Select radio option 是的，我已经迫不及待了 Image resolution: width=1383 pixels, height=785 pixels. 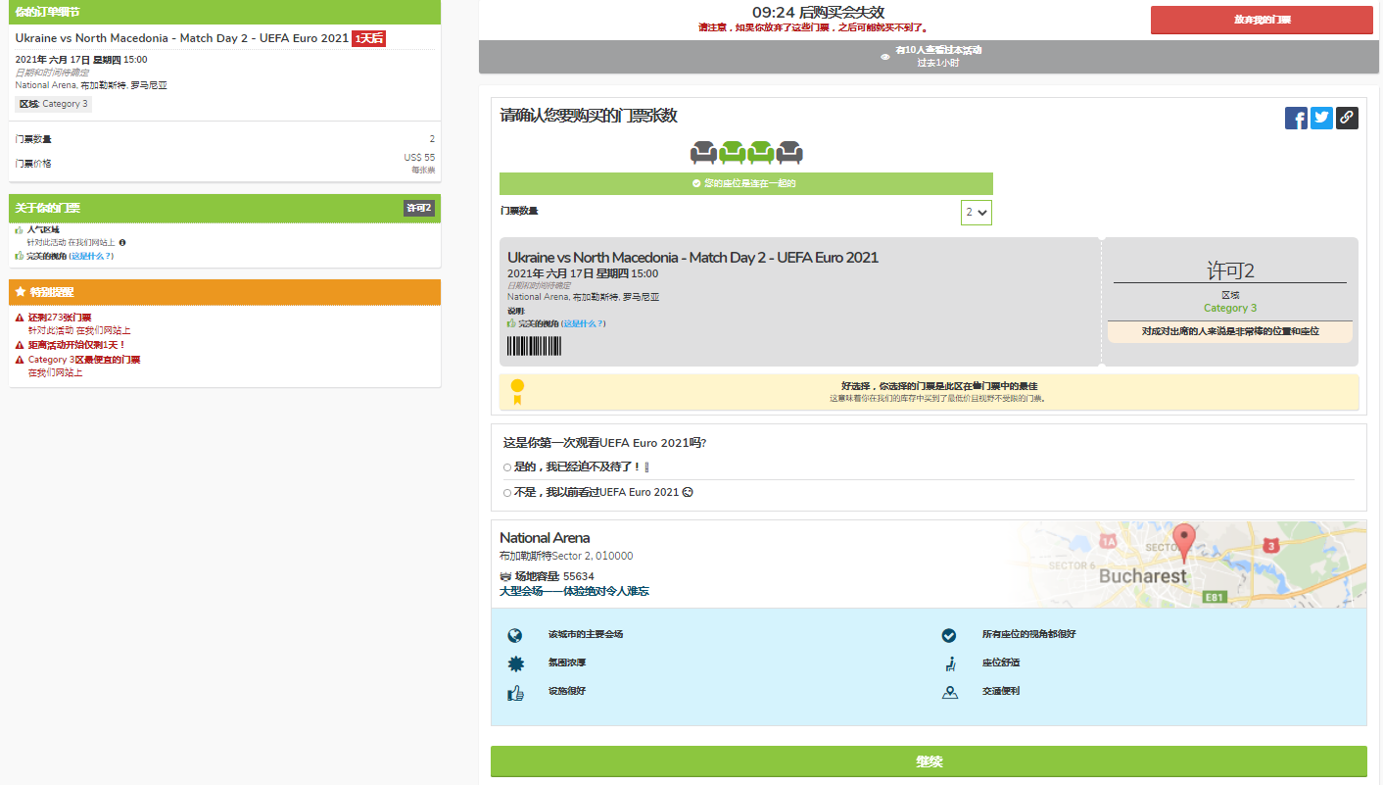pos(507,467)
